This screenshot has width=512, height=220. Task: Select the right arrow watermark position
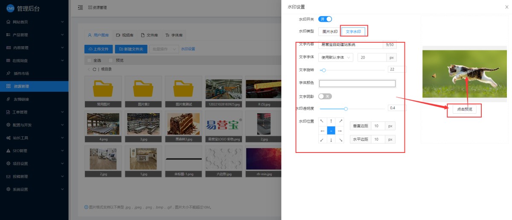click(x=340, y=131)
